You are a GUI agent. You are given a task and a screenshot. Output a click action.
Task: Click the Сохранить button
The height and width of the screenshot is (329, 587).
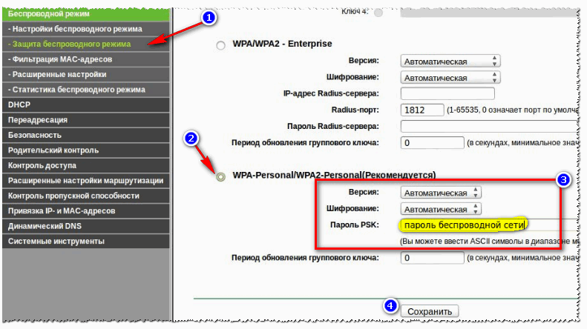tap(430, 311)
